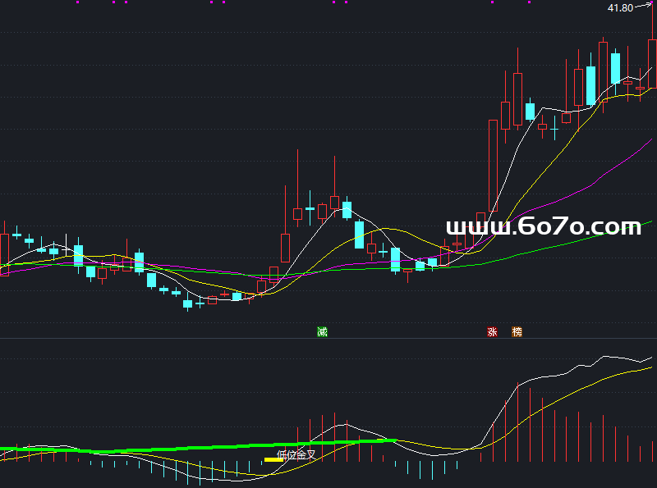Click the tallest red MACD histogram bar
The image size is (657, 488).
pyautogui.click(x=518, y=424)
